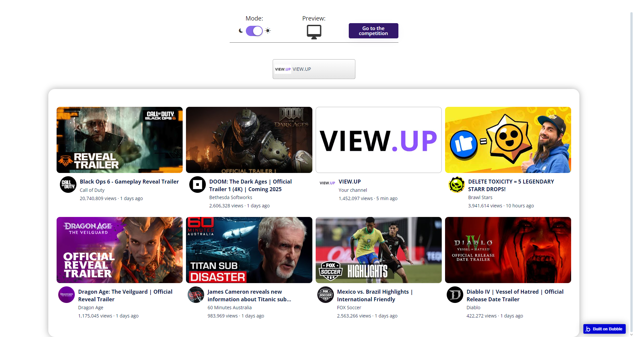Click the Built on Bubble badge

(x=604, y=329)
